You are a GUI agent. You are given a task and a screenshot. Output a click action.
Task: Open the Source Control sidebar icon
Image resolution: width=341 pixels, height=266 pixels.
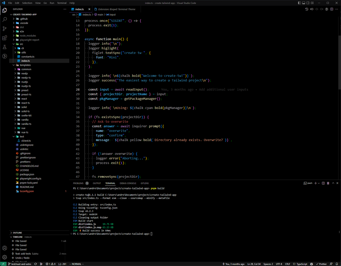(x=4, y=28)
